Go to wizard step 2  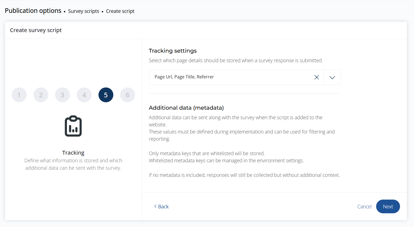41,95
